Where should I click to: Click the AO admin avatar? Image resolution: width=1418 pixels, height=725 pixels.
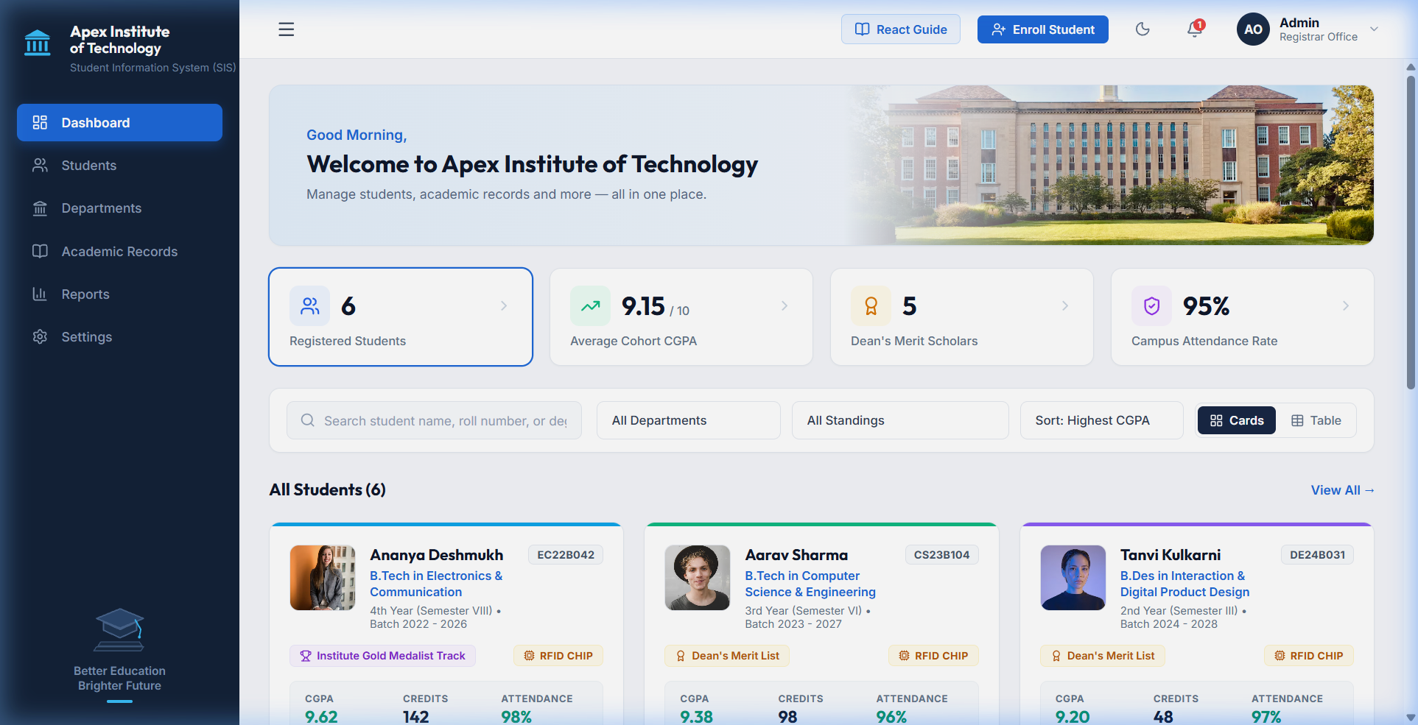pyautogui.click(x=1253, y=29)
